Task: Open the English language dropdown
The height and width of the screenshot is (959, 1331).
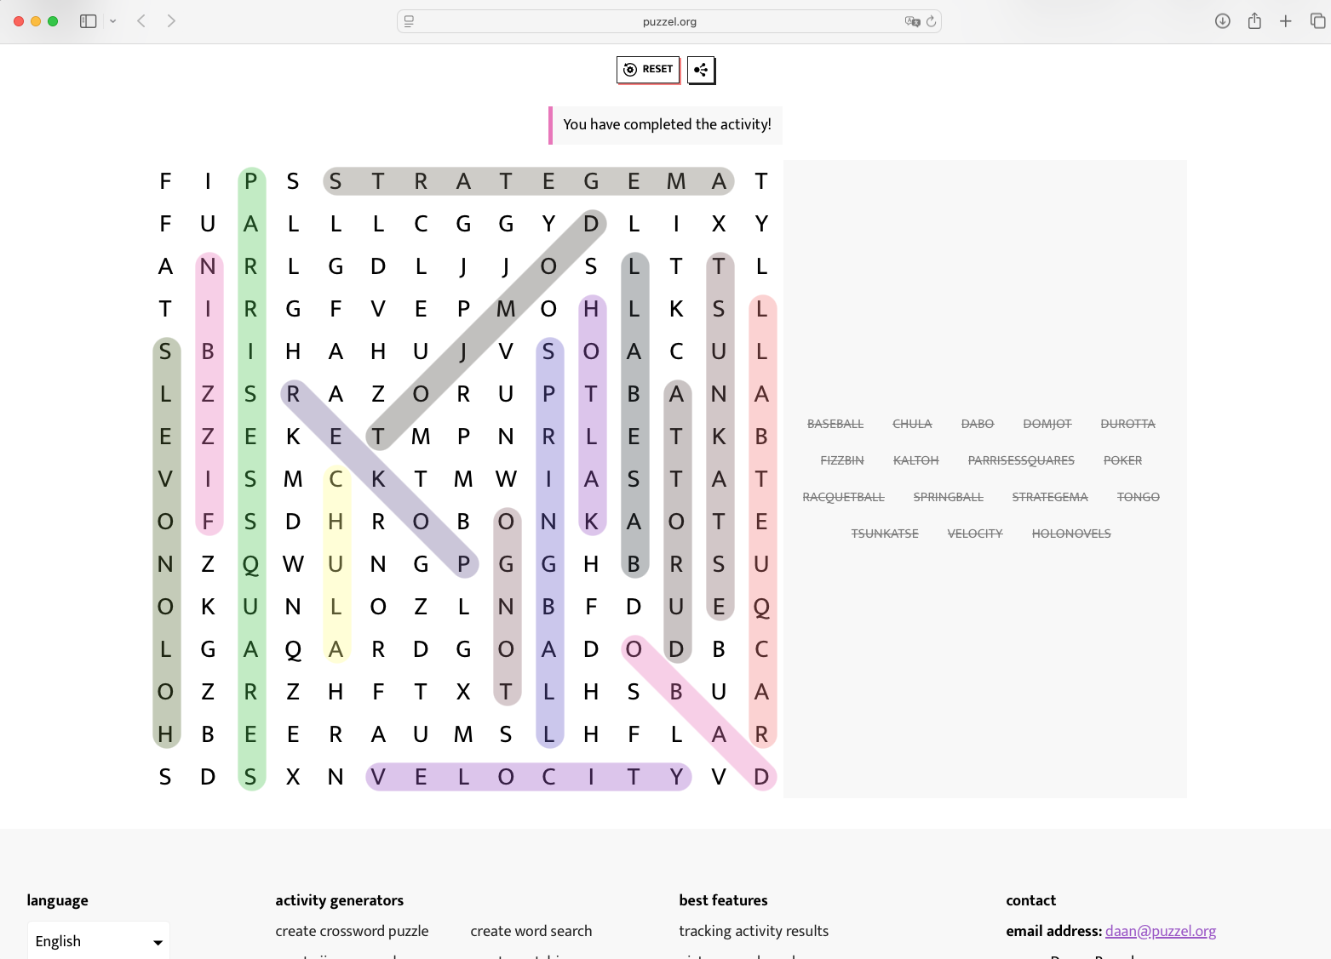Action: (x=99, y=941)
